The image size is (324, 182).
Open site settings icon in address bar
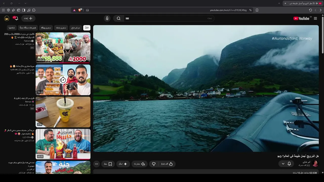tap(250, 10)
